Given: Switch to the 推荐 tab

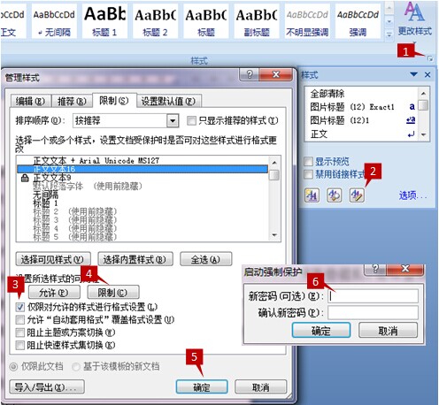Looking at the screenshot, I should click(72, 102).
